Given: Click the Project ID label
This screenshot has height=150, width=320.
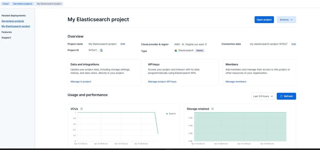Looking at the screenshot, I should pyautogui.click(x=73, y=50).
